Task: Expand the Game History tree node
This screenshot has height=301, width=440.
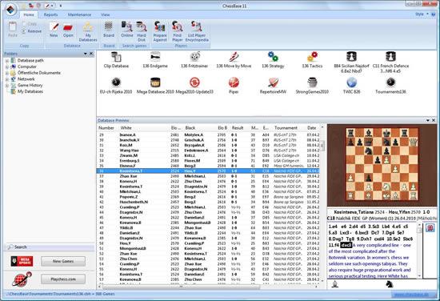Action: pyautogui.click(x=7, y=86)
